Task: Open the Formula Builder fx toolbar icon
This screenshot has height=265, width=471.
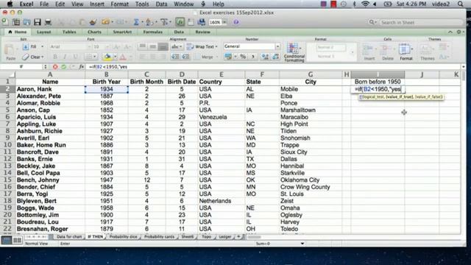Action: (180, 22)
